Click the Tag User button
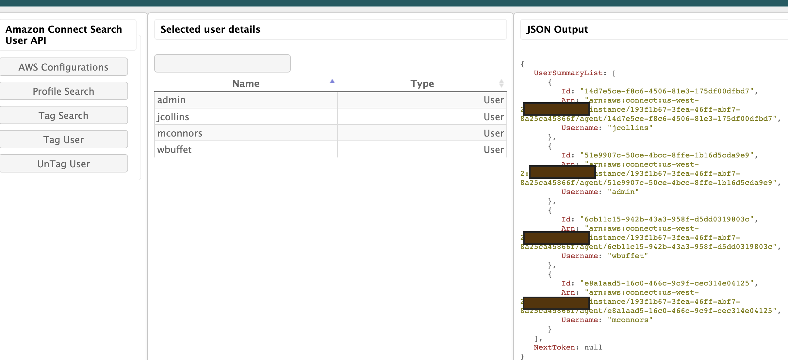The height and width of the screenshot is (360, 788). click(x=63, y=139)
